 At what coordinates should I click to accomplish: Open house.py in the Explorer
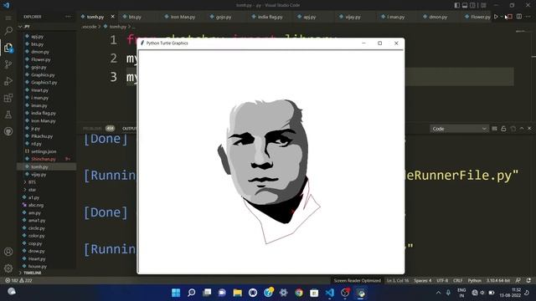tap(37, 266)
